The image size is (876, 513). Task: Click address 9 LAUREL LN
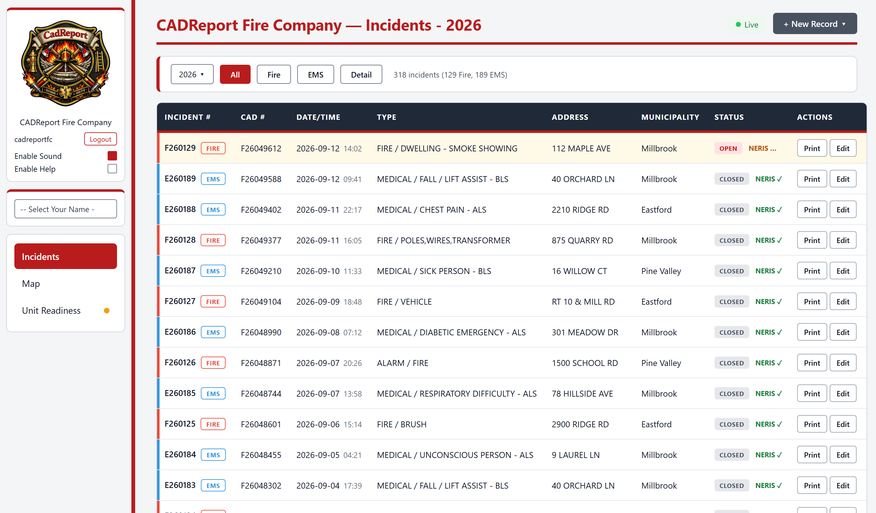[575, 455]
